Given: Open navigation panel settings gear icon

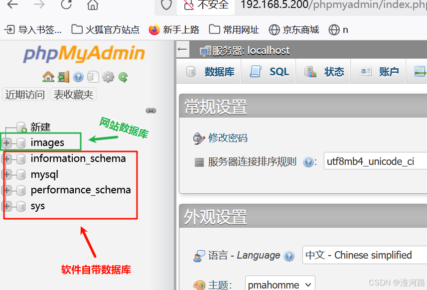Looking at the screenshot, I should pyautogui.click(x=108, y=77).
